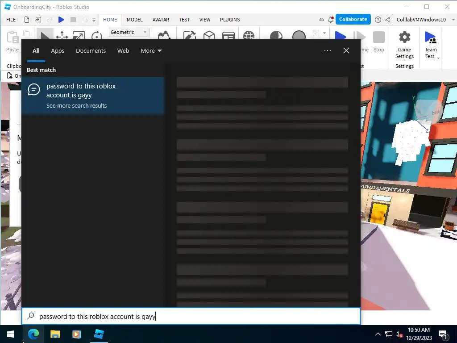Click the UI window icon

228,35
